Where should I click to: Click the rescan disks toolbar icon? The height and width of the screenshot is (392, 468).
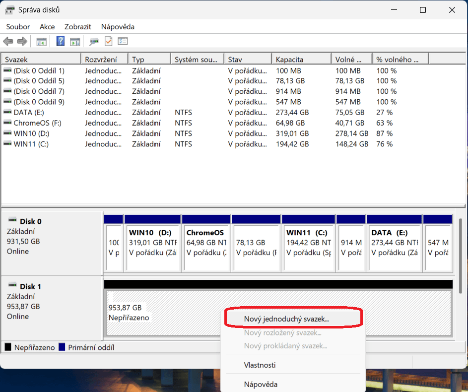coord(93,42)
